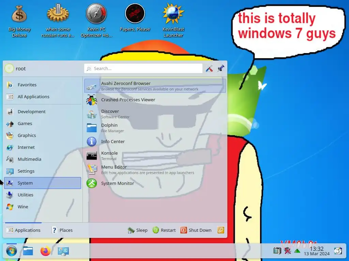Select the System category
Viewport: 349px width, 261px height.
point(43,183)
